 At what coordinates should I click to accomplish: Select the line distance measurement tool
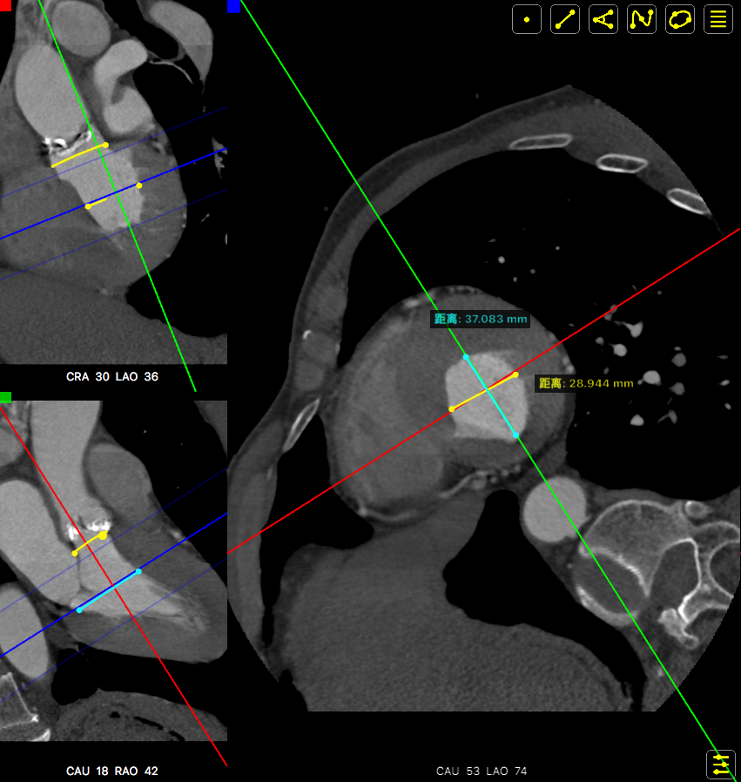coord(565,19)
